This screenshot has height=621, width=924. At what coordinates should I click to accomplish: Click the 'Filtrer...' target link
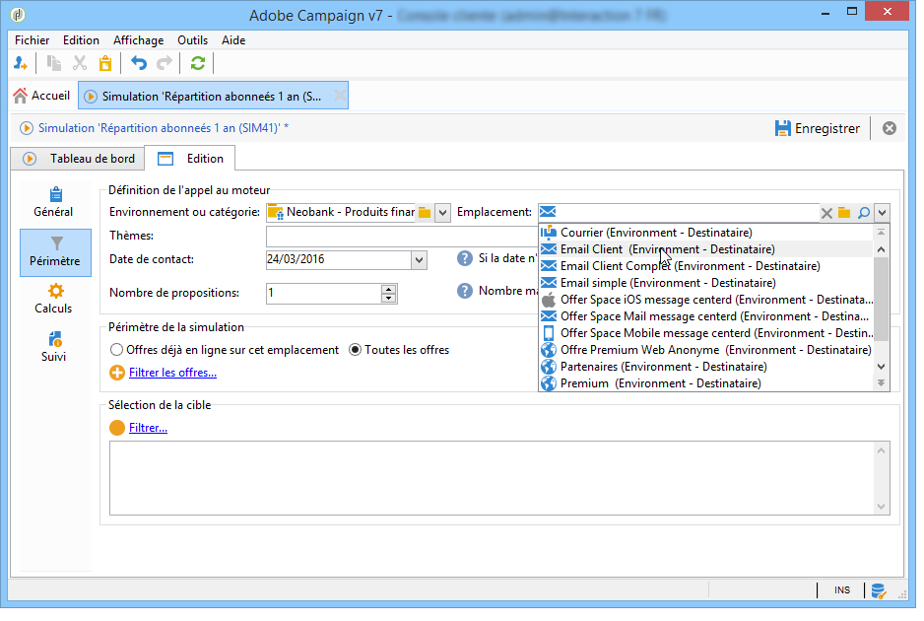[148, 428]
